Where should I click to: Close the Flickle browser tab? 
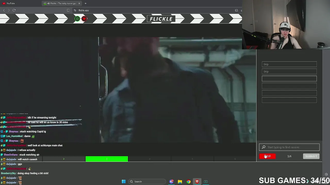79,3
